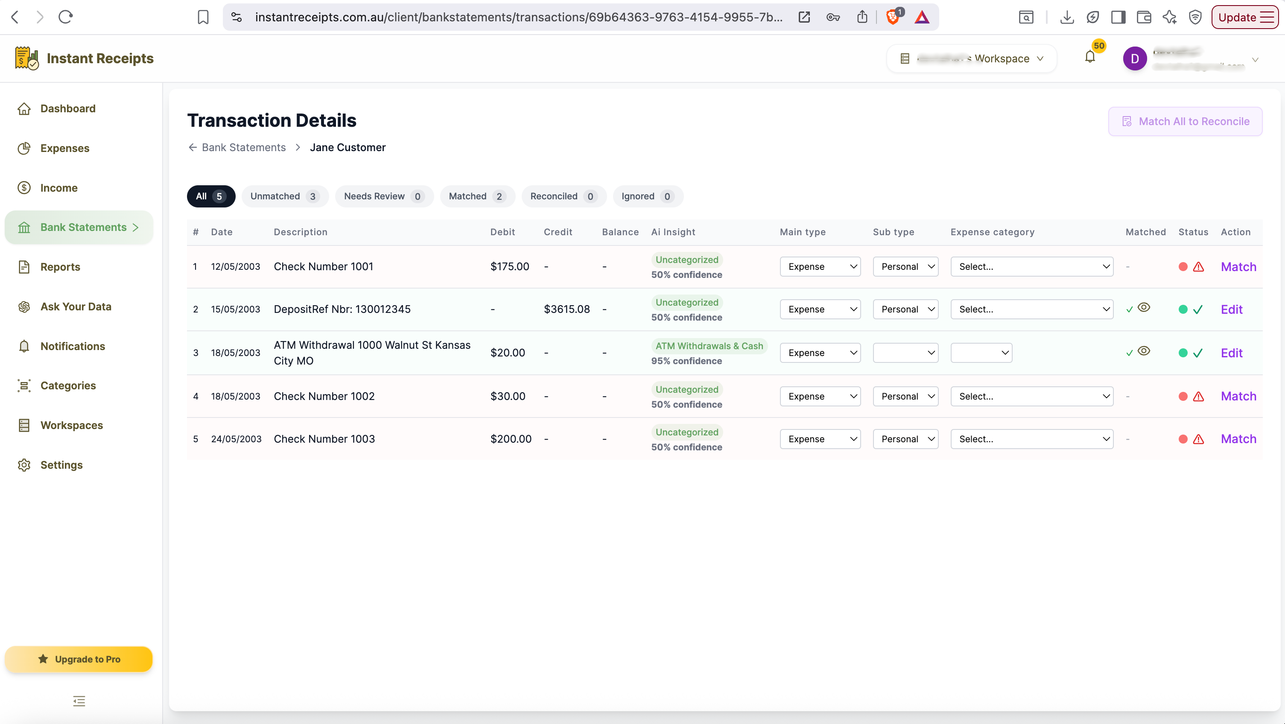The image size is (1285, 724).
Task: Click the browser Update button
Action: coord(1244,18)
